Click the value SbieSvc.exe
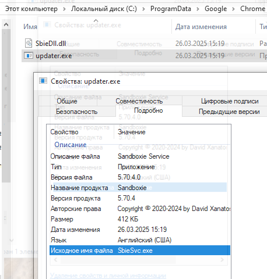 135,251
